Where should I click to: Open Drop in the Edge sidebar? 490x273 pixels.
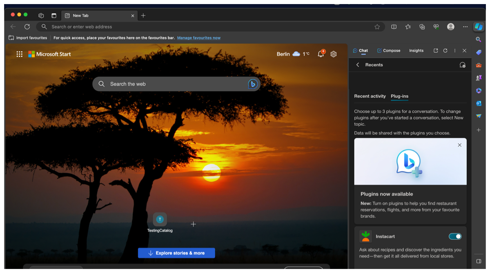click(x=479, y=116)
